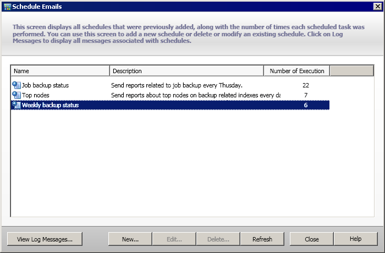Click description 'Send reports related to job backup'
Screen dimensions: 385x253
click(x=177, y=85)
